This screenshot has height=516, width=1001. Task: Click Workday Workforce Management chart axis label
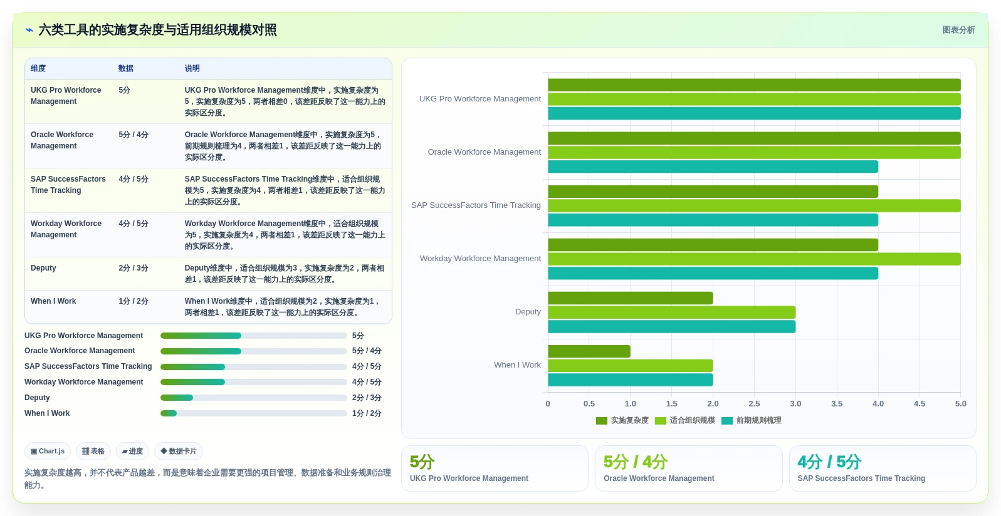480,259
